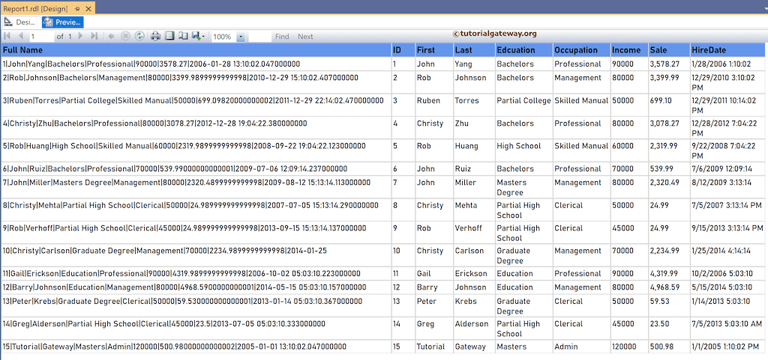Click the back to parent report arrow
This screenshot has height=360, width=768.
point(111,36)
